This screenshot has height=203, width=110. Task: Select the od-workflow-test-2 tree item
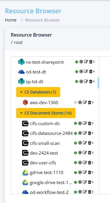pos(49,192)
